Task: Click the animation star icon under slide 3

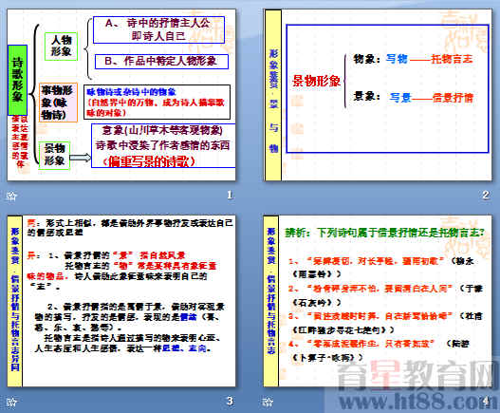Action: (11, 402)
